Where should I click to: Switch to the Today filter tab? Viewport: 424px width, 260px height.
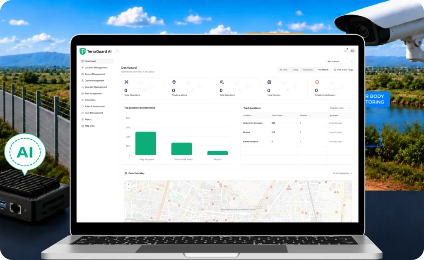tap(295, 70)
